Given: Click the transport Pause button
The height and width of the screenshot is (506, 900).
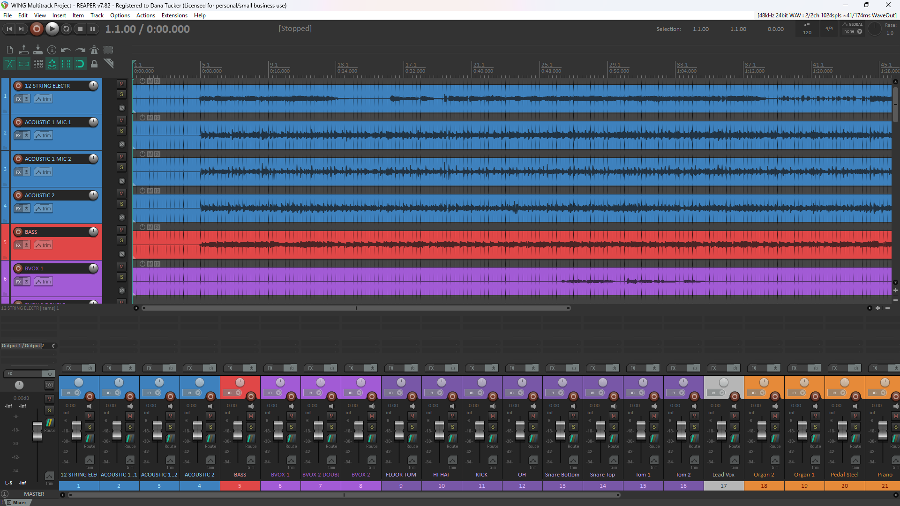Looking at the screenshot, I should [x=93, y=29].
